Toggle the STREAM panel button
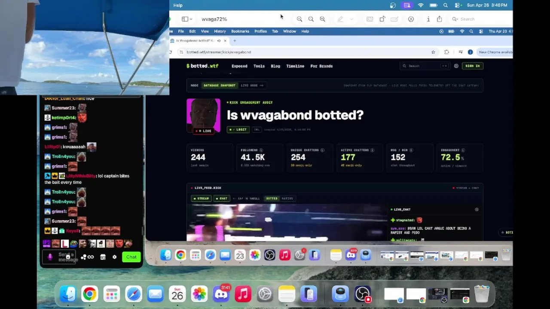Viewport: 550px width, 309px height. click(201, 198)
